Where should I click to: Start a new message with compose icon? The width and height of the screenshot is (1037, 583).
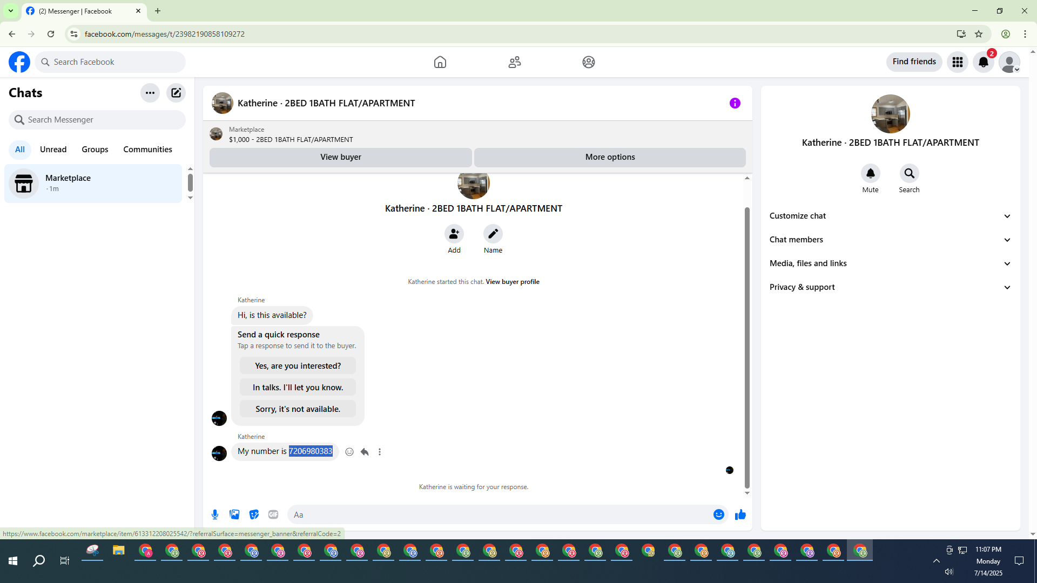[176, 93]
